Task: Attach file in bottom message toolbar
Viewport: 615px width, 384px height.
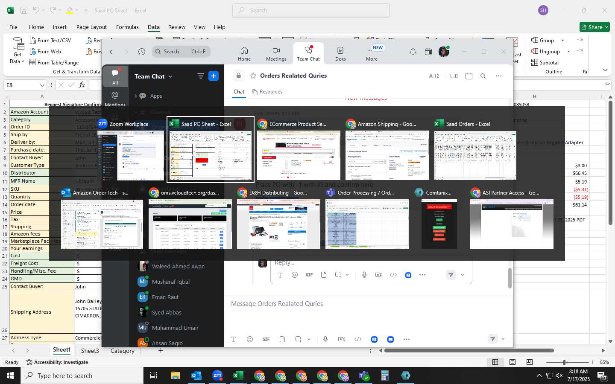Action: click(x=282, y=339)
